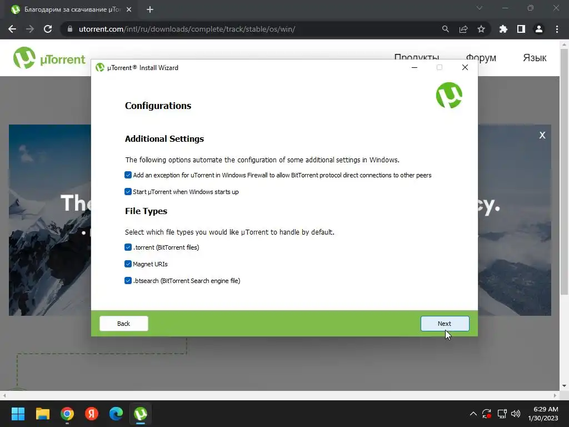Open Chrome three-dot menu
The image size is (569, 427).
tap(557, 29)
